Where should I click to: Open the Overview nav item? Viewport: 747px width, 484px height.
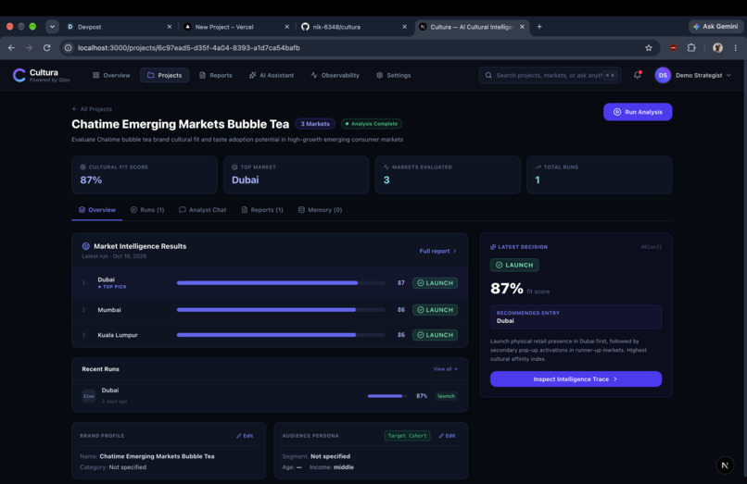coord(111,75)
